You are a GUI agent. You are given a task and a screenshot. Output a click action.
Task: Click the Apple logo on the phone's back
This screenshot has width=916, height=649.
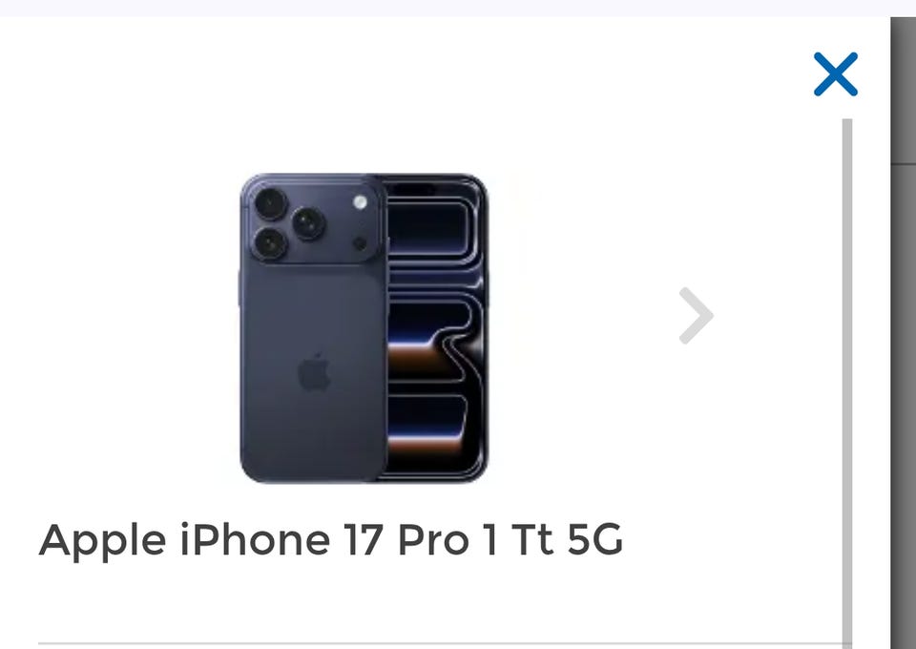pyautogui.click(x=314, y=372)
